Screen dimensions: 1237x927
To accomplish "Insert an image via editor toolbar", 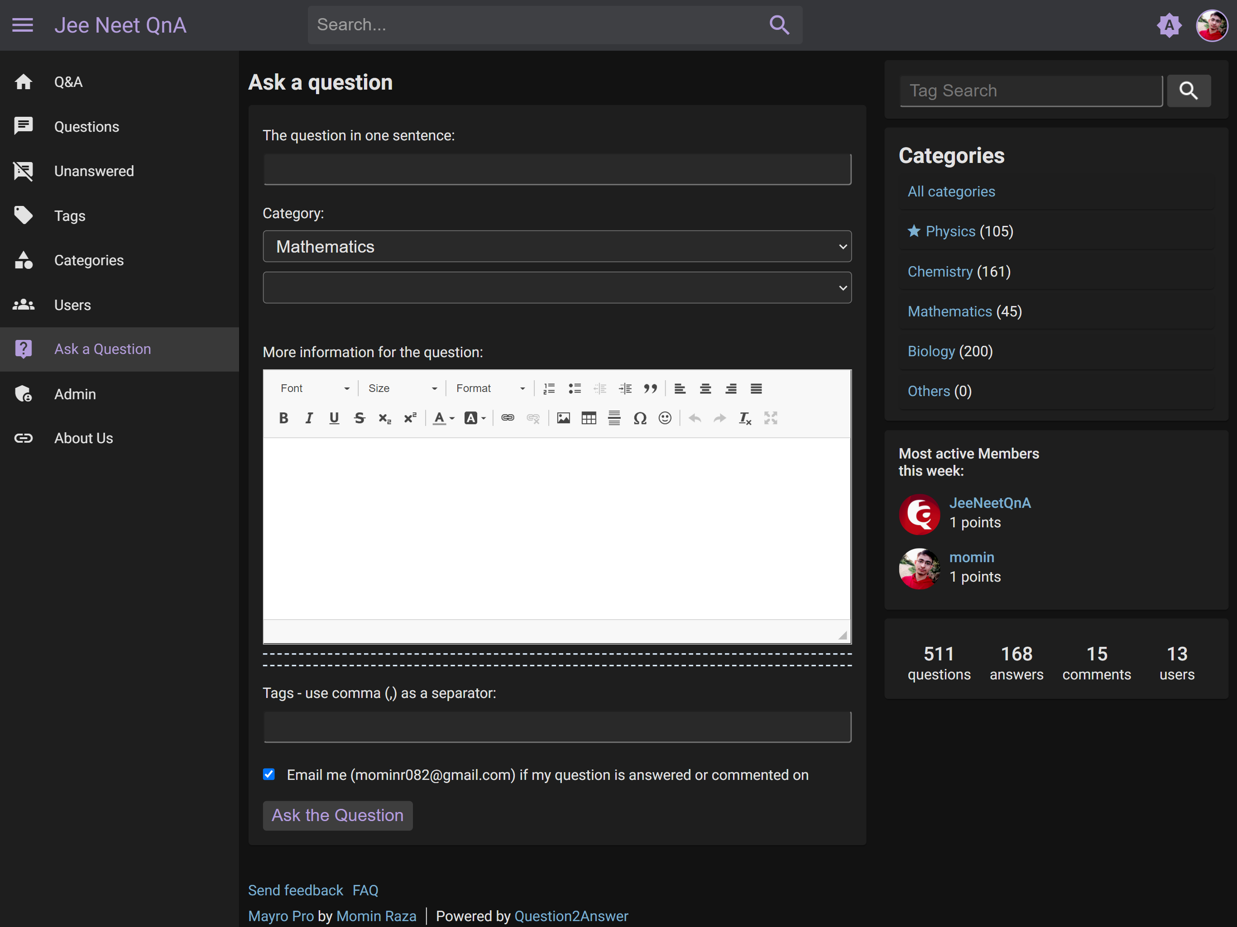I will (x=563, y=418).
